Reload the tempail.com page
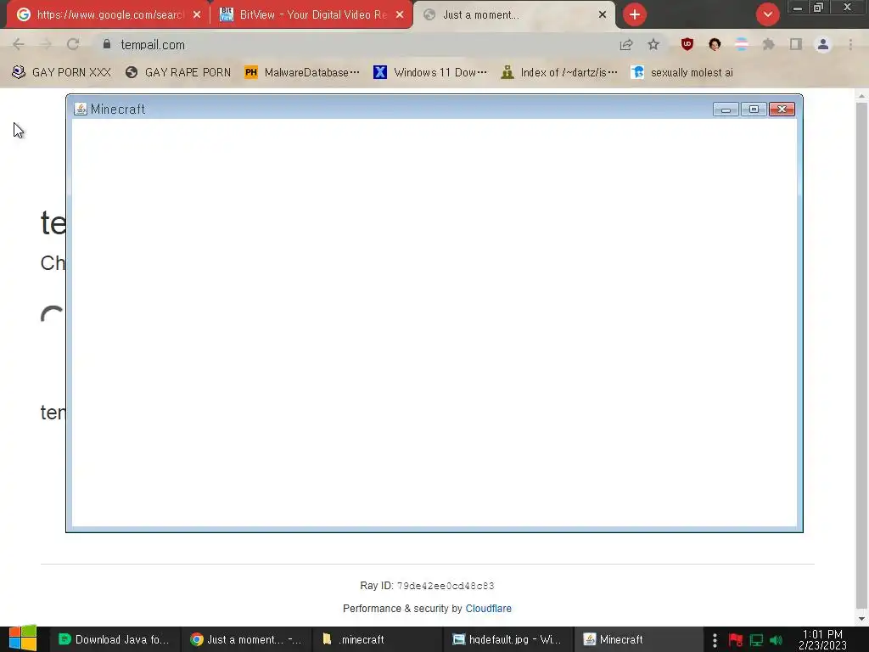Screen dimensions: 869x652 (73, 44)
